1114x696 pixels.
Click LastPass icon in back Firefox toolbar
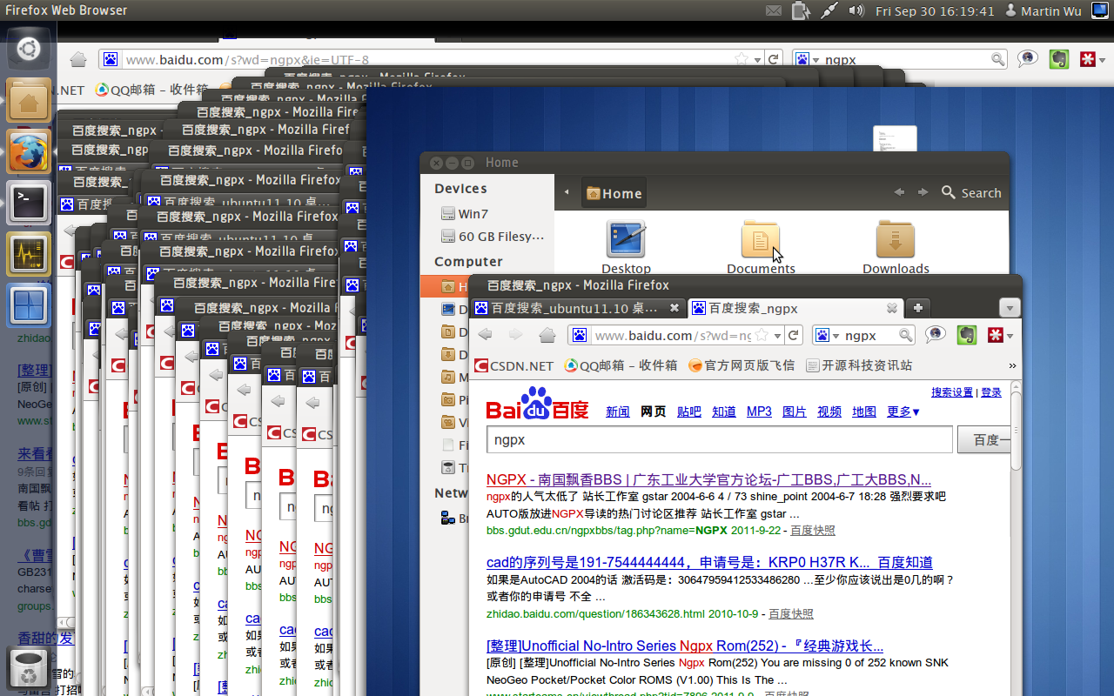point(1087,59)
